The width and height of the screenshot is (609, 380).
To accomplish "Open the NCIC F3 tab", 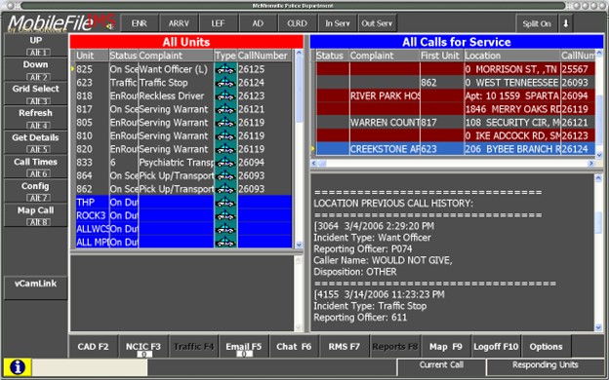I will point(143,347).
